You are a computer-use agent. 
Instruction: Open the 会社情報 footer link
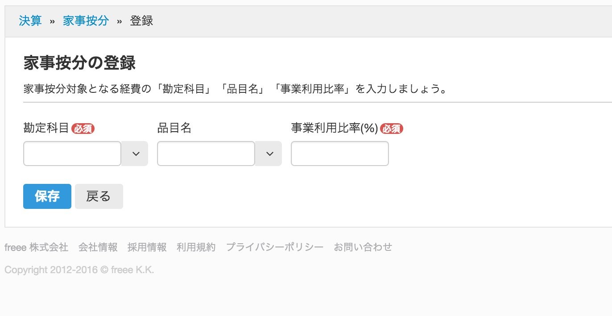98,247
